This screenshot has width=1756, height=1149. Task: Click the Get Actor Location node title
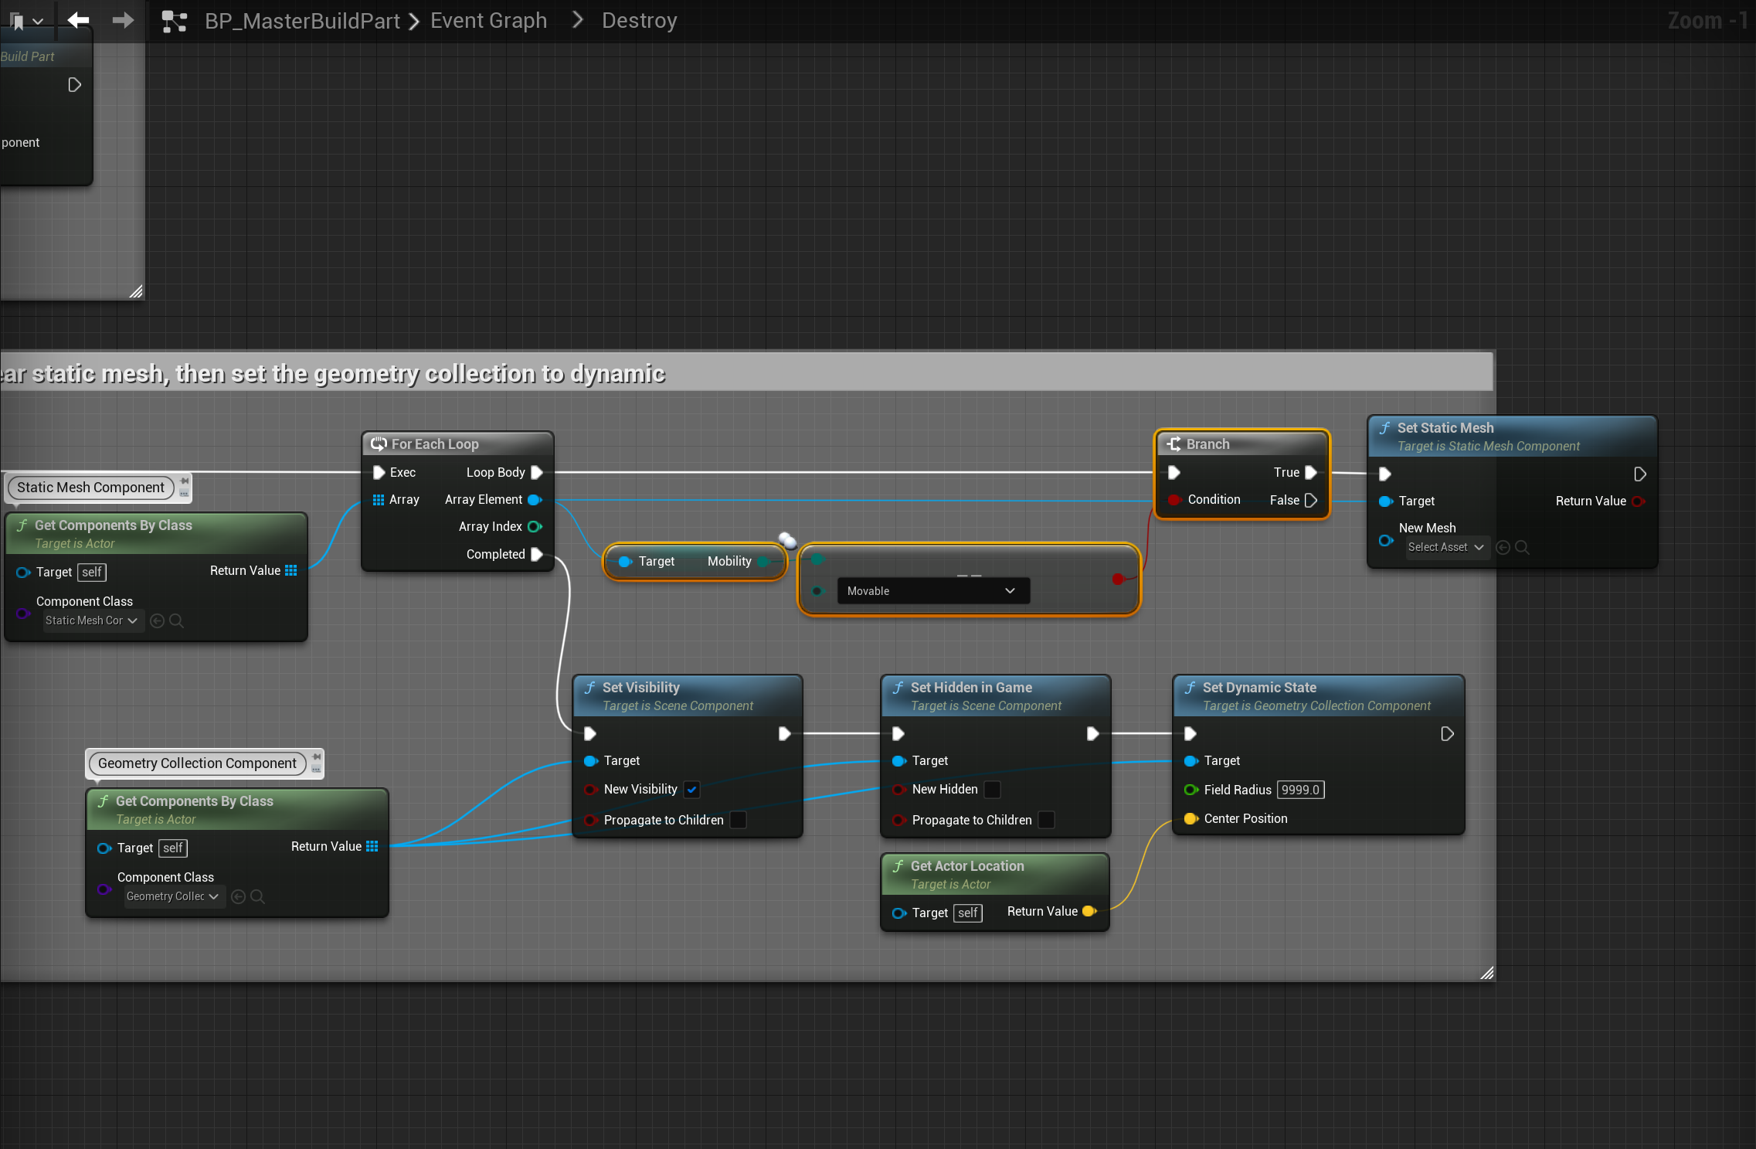(966, 865)
